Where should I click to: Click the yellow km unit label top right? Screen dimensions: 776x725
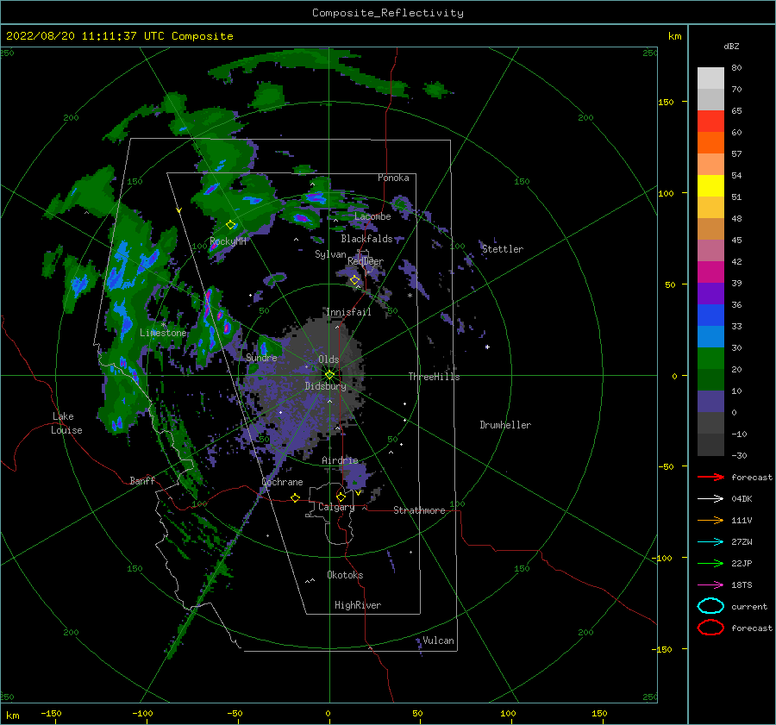(x=674, y=36)
